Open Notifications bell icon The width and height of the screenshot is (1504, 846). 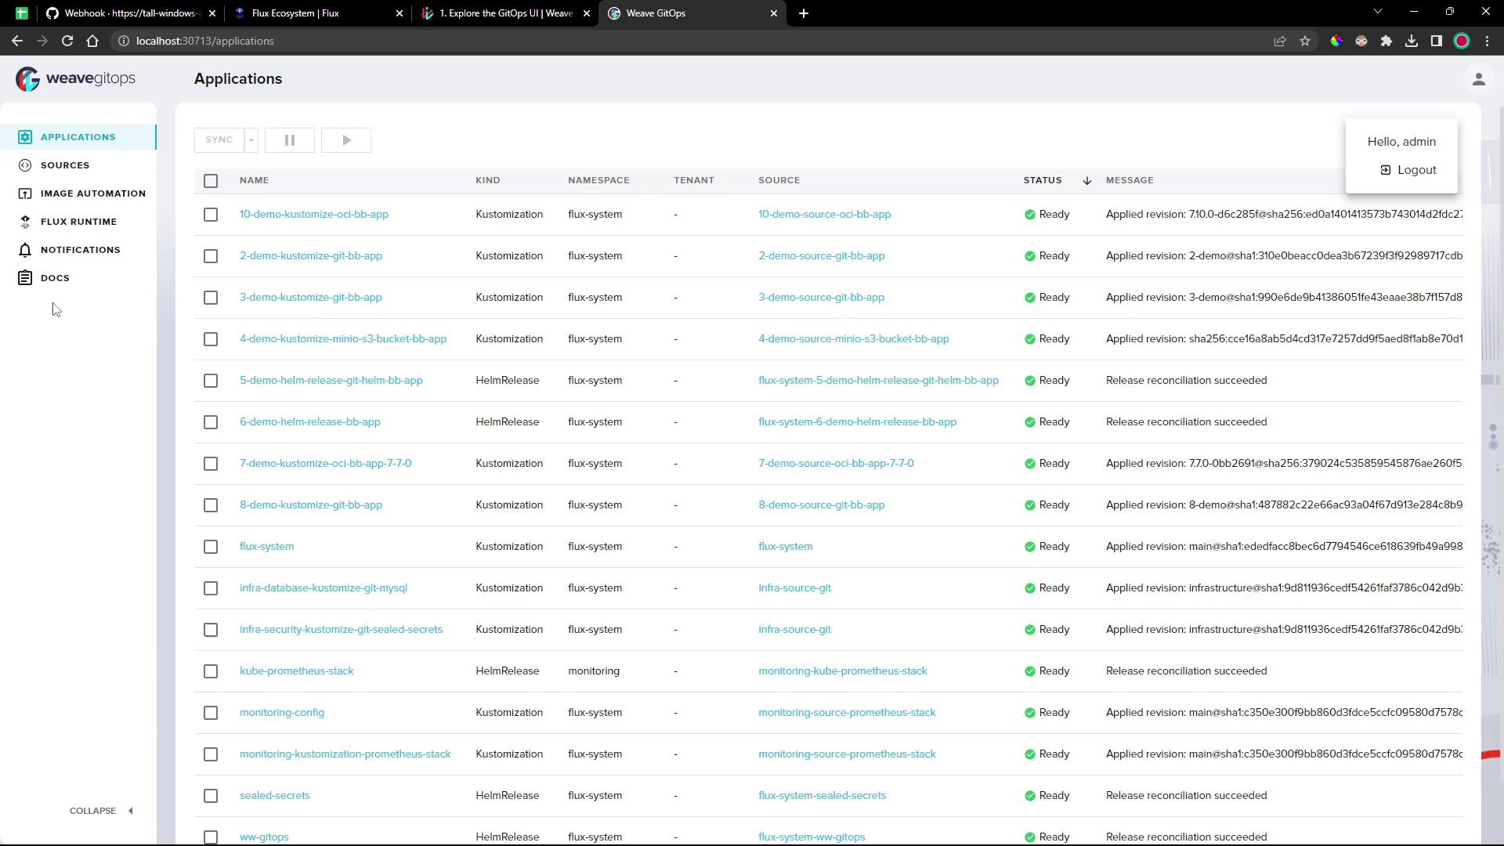click(x=25, y=250)
